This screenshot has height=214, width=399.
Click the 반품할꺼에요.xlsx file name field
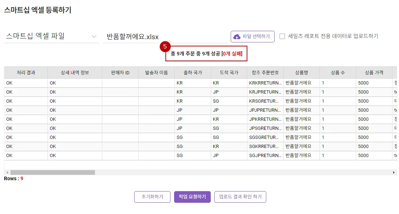pos(165,37)
